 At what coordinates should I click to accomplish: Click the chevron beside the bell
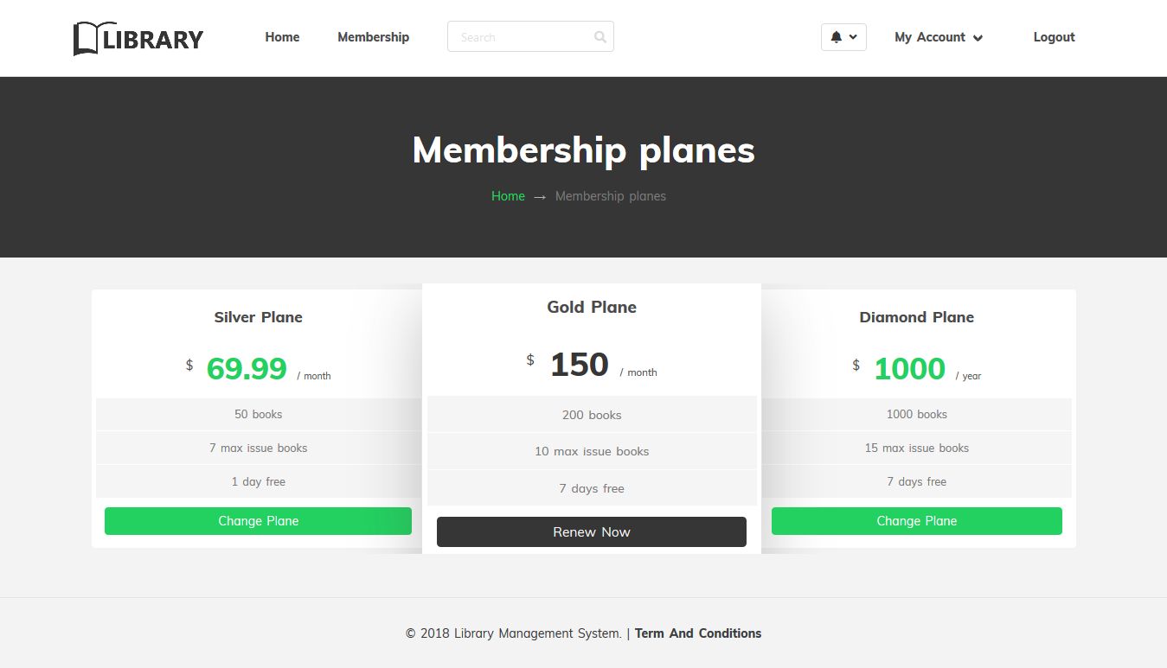click(x=854, y=37)
